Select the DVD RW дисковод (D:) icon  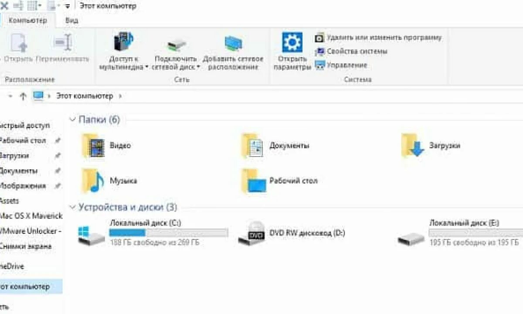pyautogui.click(x=252, y=233)
